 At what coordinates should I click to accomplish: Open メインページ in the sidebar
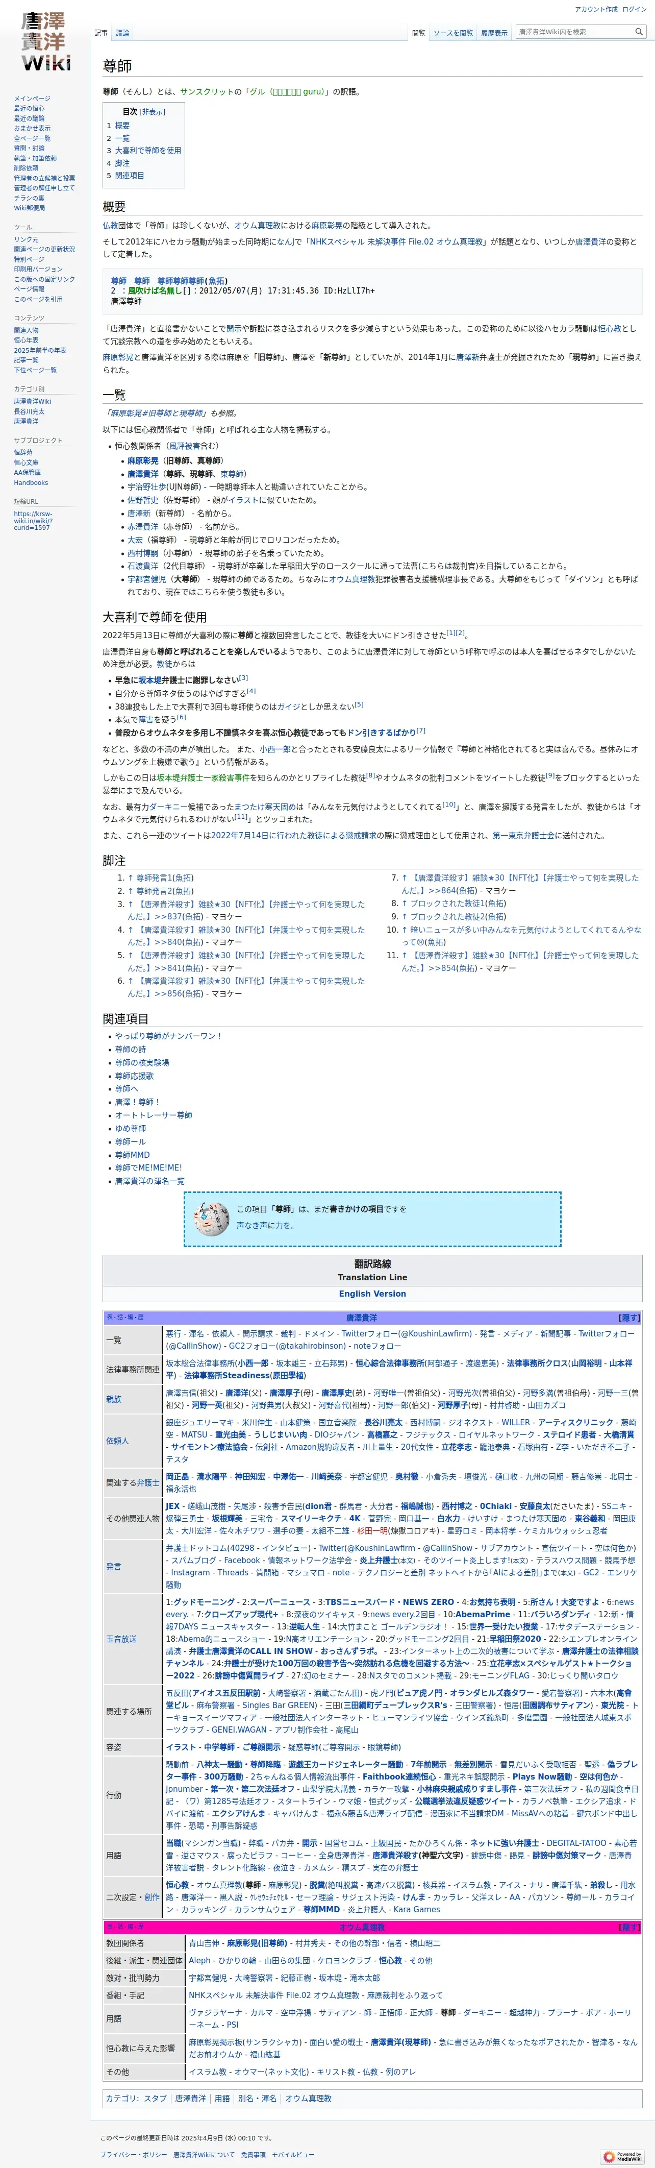pos(32,99)
